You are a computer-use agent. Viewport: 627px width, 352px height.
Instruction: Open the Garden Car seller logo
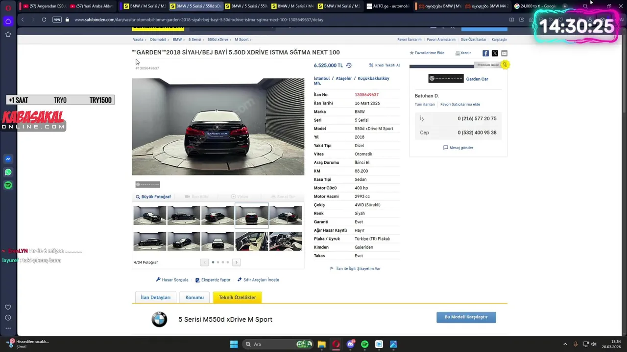(446, 79)
